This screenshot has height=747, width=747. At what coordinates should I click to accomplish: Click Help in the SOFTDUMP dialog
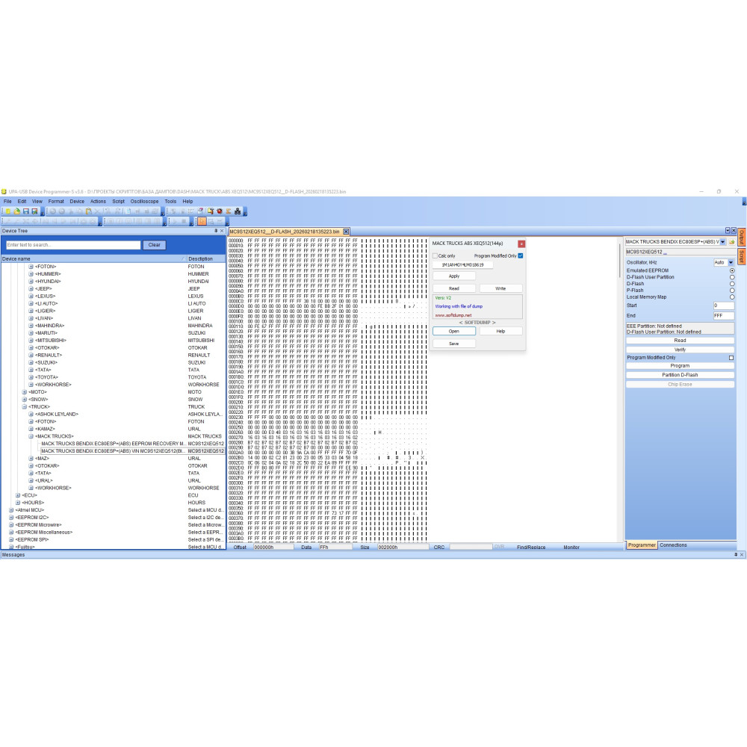(500, 332)
